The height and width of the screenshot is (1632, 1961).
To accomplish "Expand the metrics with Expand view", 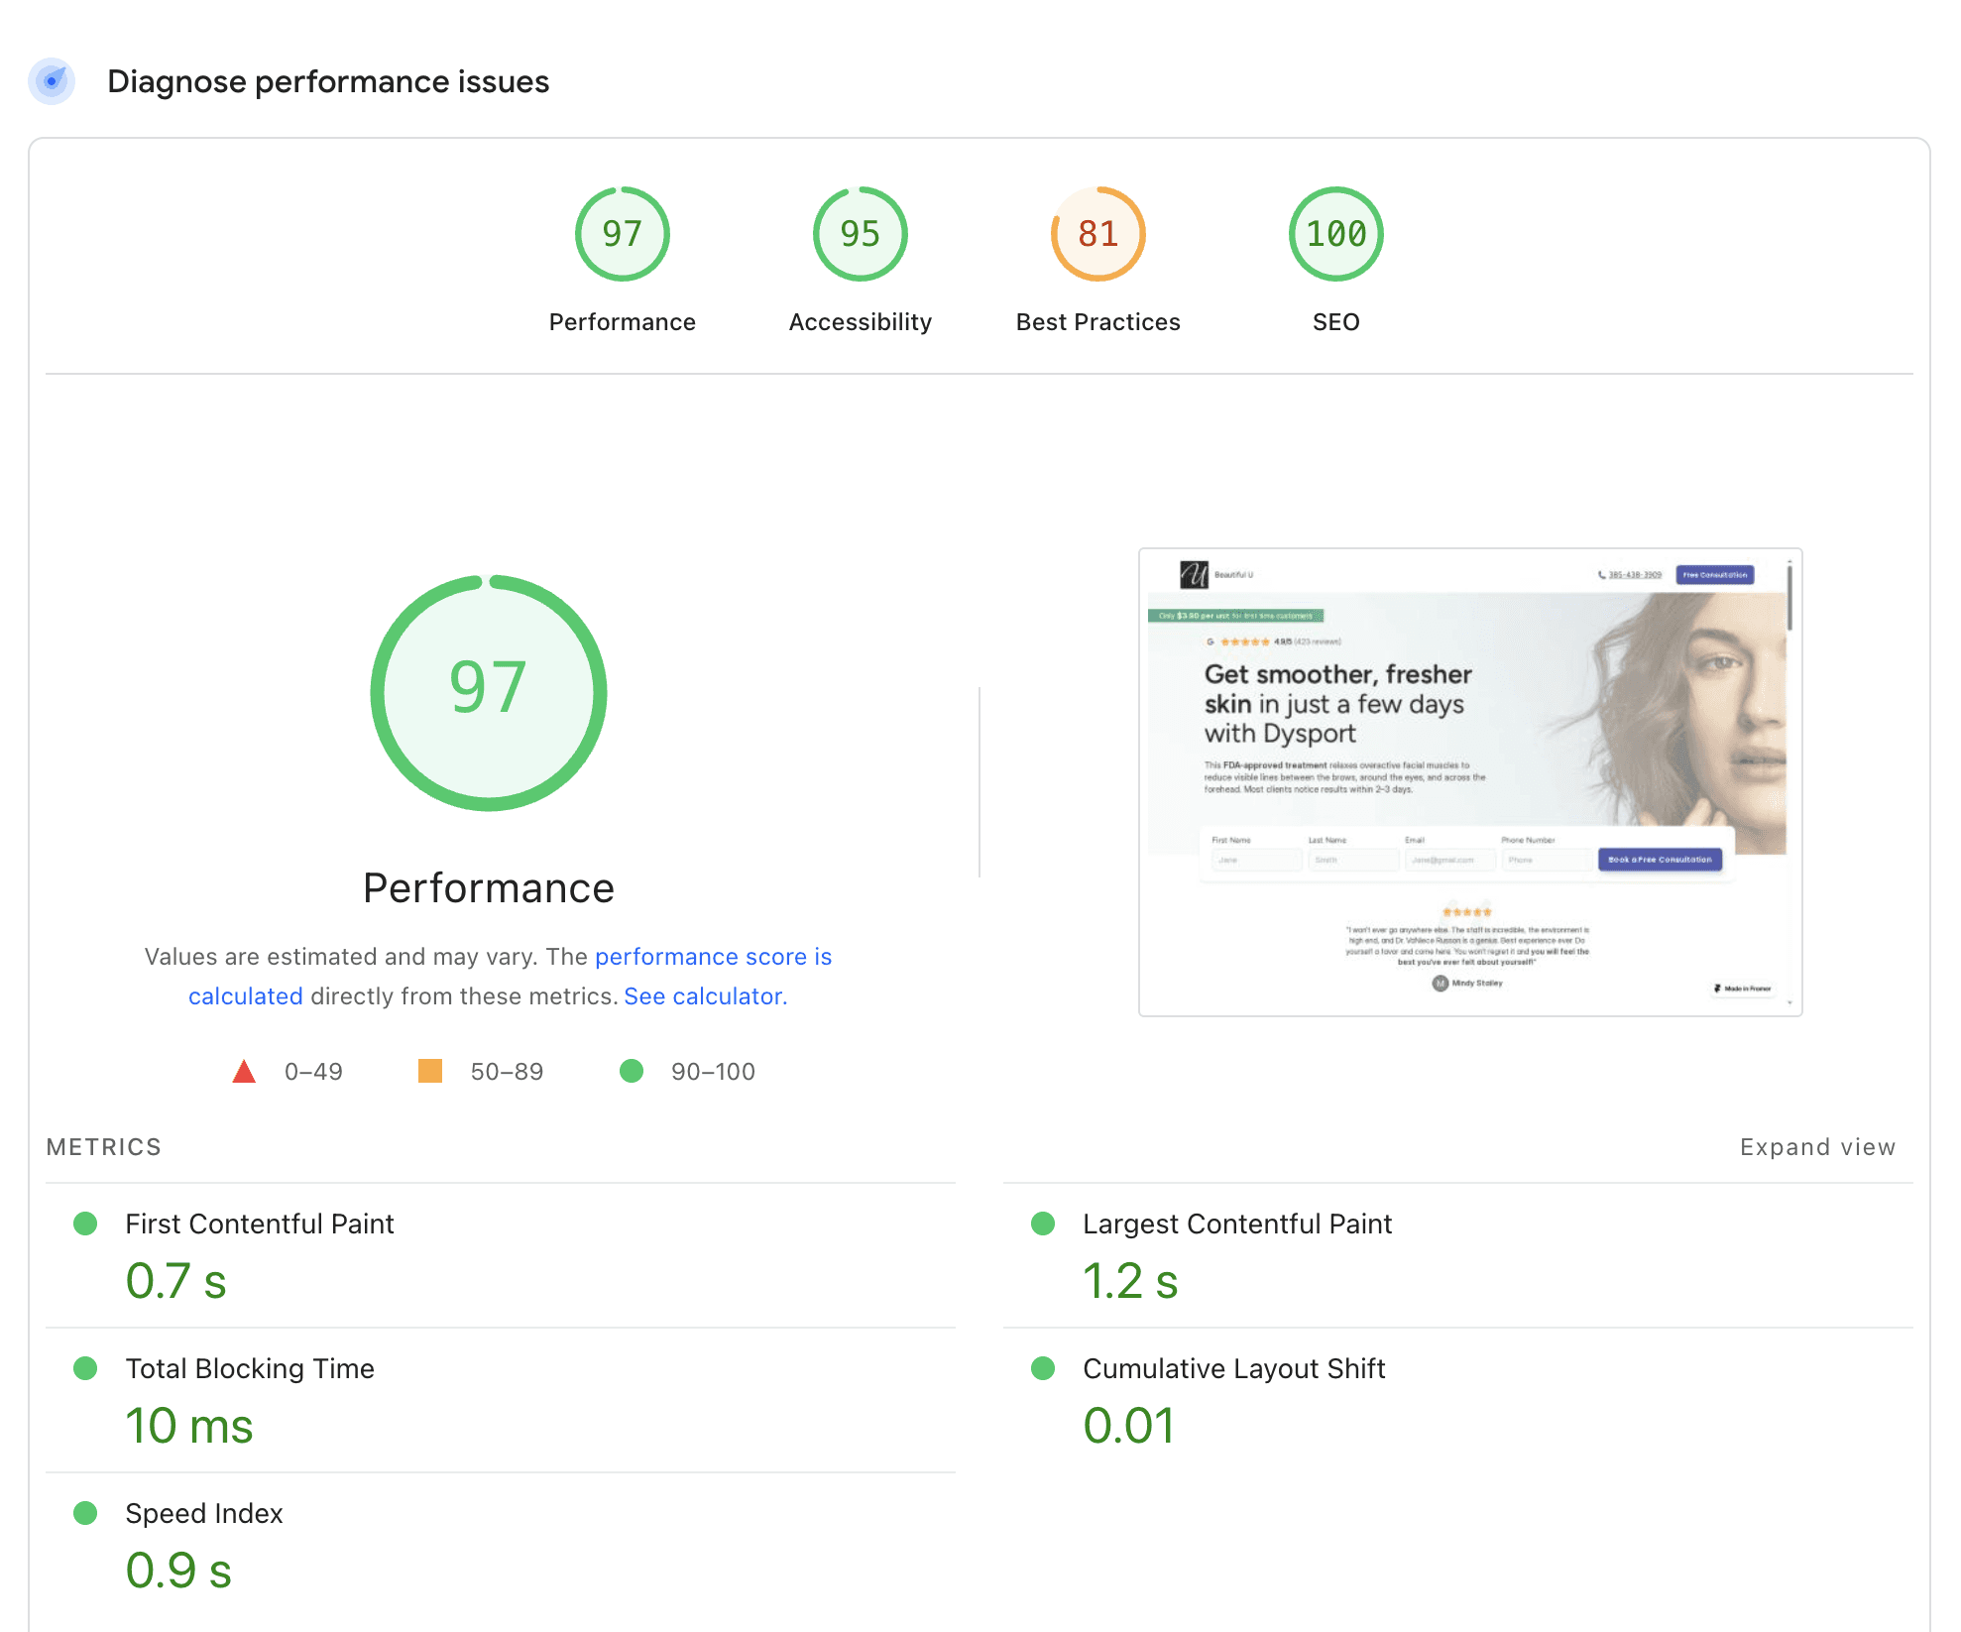I will (x=1816, y=1147).
